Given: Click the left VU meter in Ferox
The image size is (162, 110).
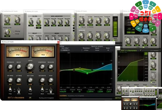Looking at the screenshot, I should [x=18, y=52].
